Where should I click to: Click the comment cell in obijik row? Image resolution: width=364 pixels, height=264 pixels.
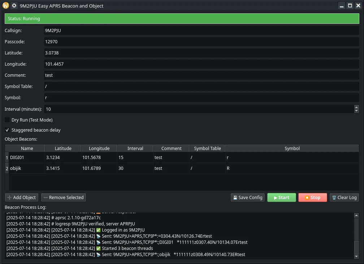click(171, 168)
